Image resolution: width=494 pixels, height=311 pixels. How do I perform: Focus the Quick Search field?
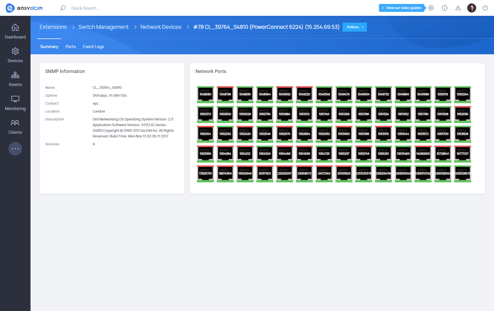[x=85, y=8]
